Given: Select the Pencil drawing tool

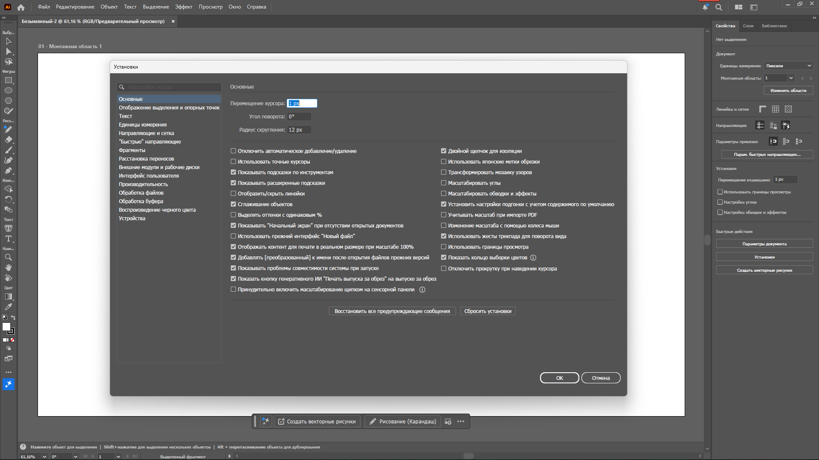Looking at the screenshot, I should 8,130.
